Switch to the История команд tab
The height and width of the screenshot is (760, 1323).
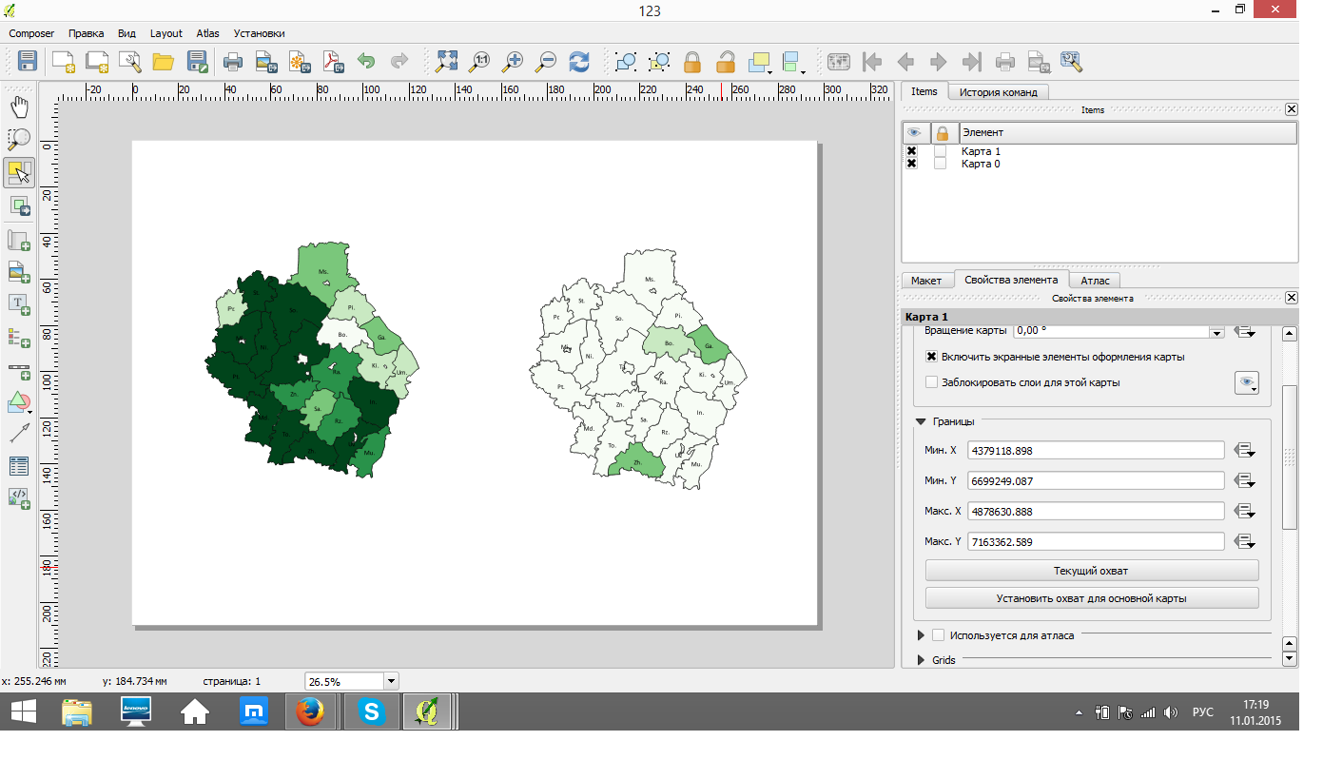(997, 92)
